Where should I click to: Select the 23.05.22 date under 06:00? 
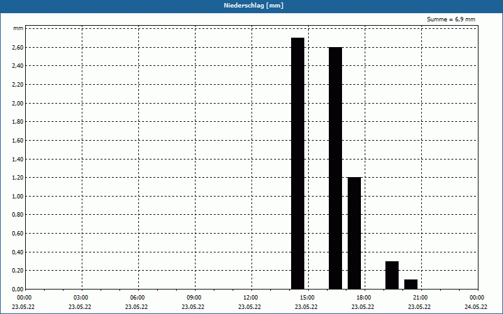coord(136,307)
